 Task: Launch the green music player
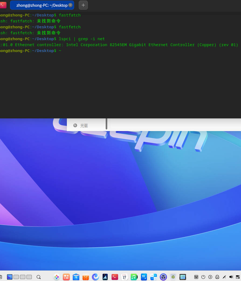coord(134,277)
